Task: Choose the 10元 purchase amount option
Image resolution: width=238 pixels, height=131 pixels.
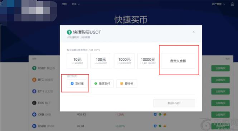Action: [x=77, y=61]
